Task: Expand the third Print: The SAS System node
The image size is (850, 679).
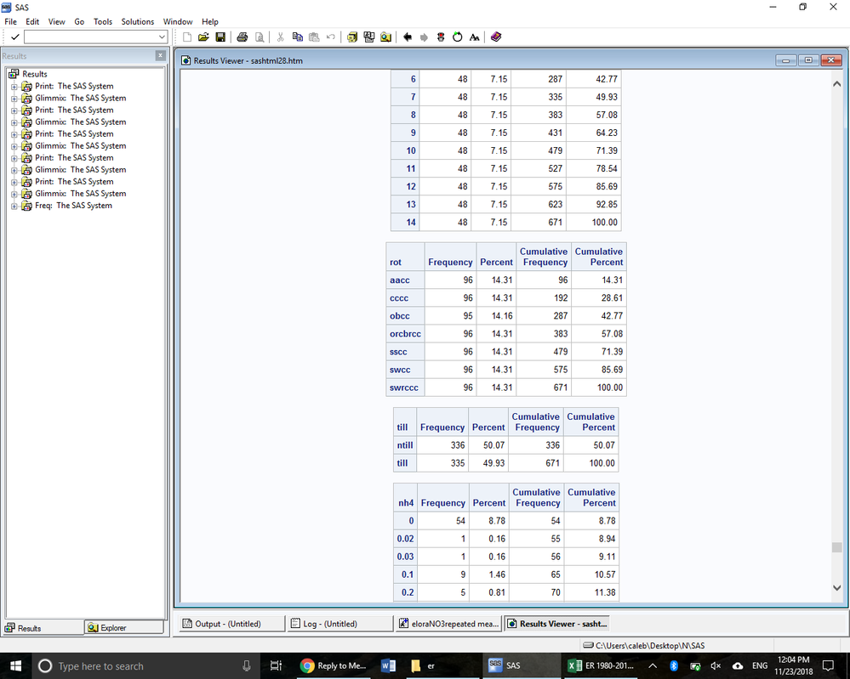Action: pyautogui.click(x=14, y=133)
